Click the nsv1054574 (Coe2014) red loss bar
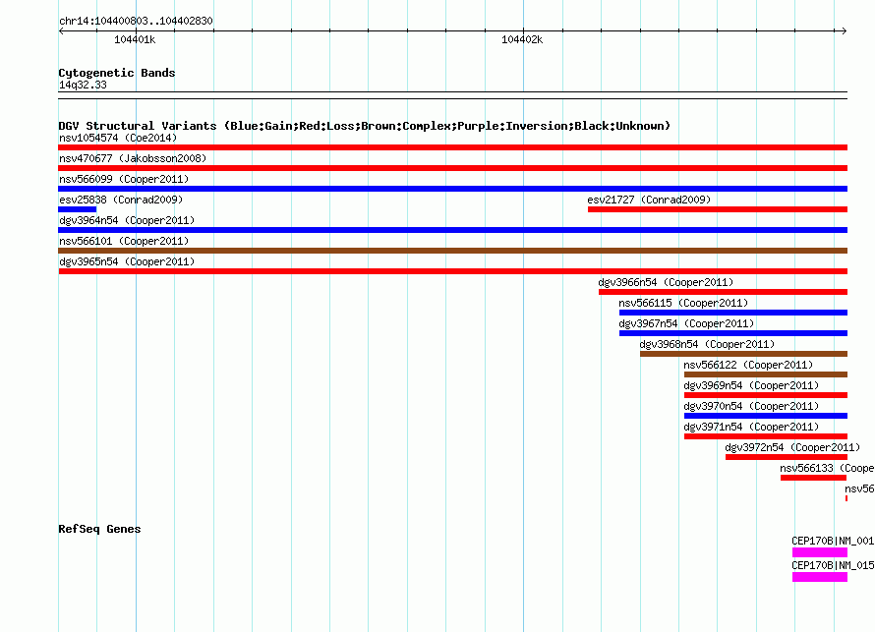 point(452,147)
